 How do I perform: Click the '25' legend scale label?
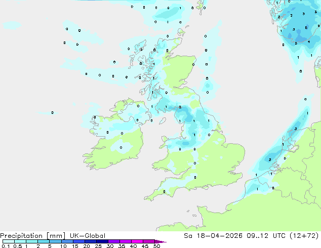click(98, 246)
